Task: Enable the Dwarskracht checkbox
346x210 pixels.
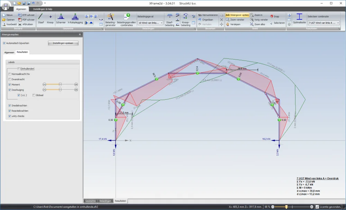Action: pyautogui.click(x=10, y=80)
